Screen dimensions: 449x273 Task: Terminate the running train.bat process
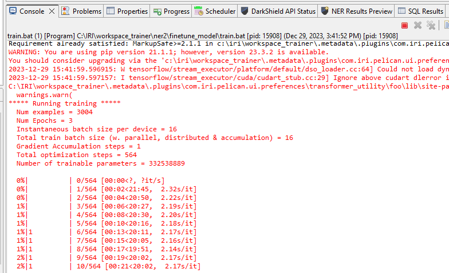tap(404, 25)
